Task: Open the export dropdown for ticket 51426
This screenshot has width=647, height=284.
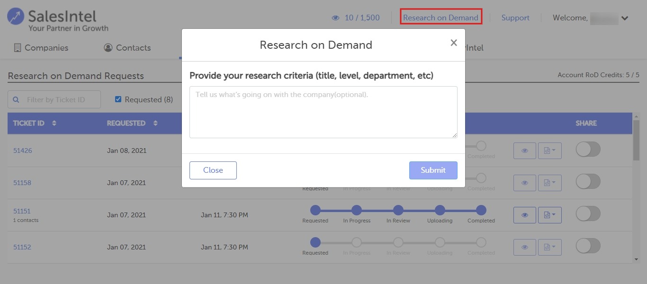Action: [x=550, y=151]
